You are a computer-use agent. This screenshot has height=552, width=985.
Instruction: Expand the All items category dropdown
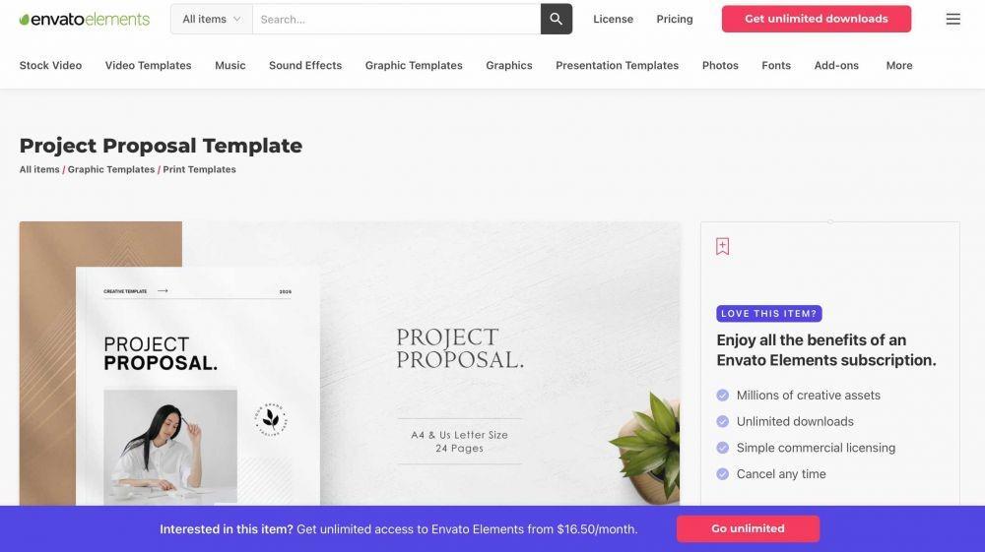[x=212, y=19]
